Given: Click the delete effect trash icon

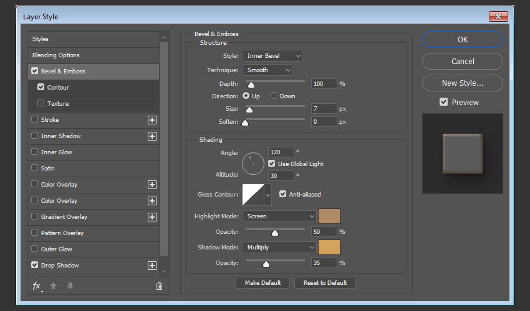Looking at the screenshot, I should pyautogui.click(x=159, y=286).
